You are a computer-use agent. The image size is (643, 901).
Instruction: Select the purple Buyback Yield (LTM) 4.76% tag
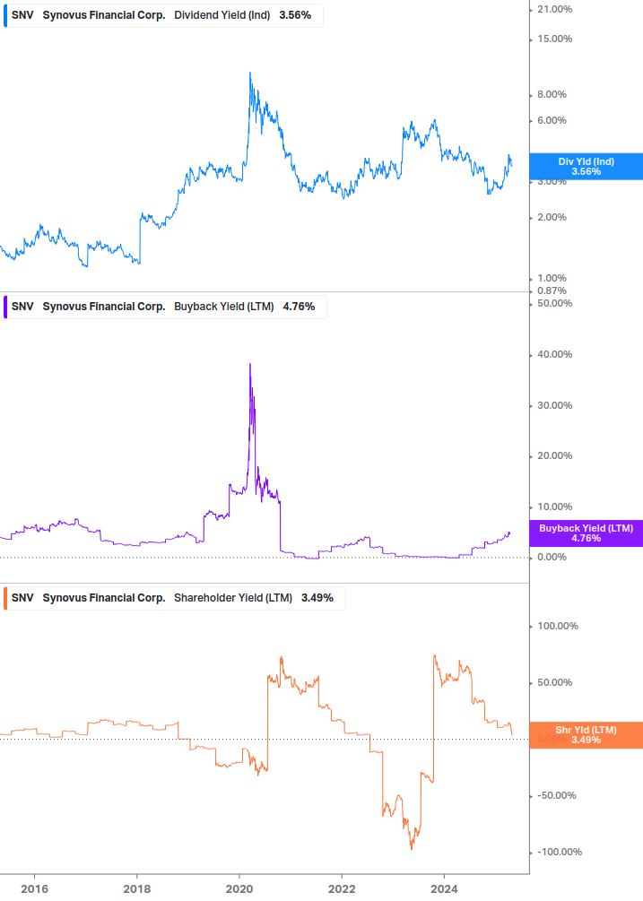pyautogui.click(x=587, y=533)
